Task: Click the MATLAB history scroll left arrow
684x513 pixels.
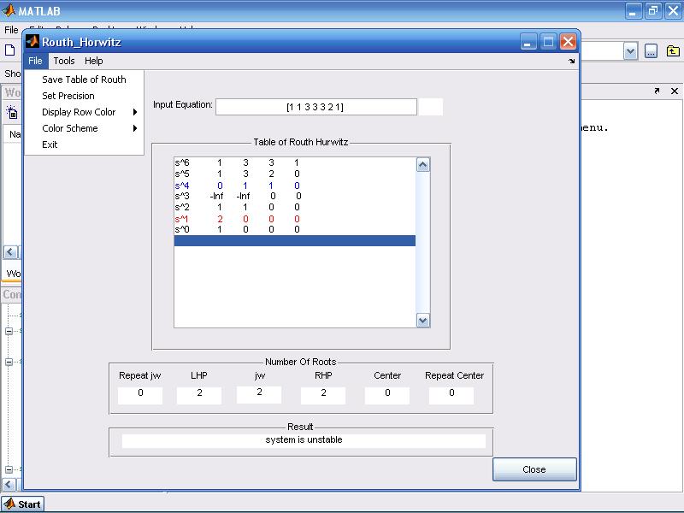Action: [9, 485]
